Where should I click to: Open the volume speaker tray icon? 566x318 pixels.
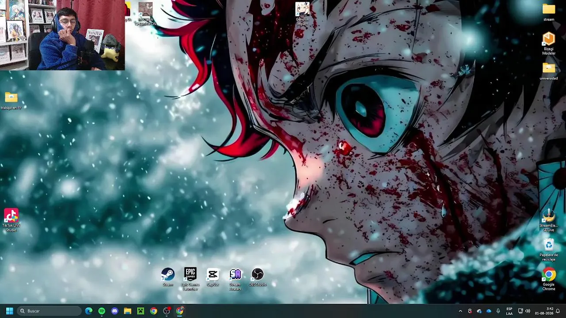528,311
